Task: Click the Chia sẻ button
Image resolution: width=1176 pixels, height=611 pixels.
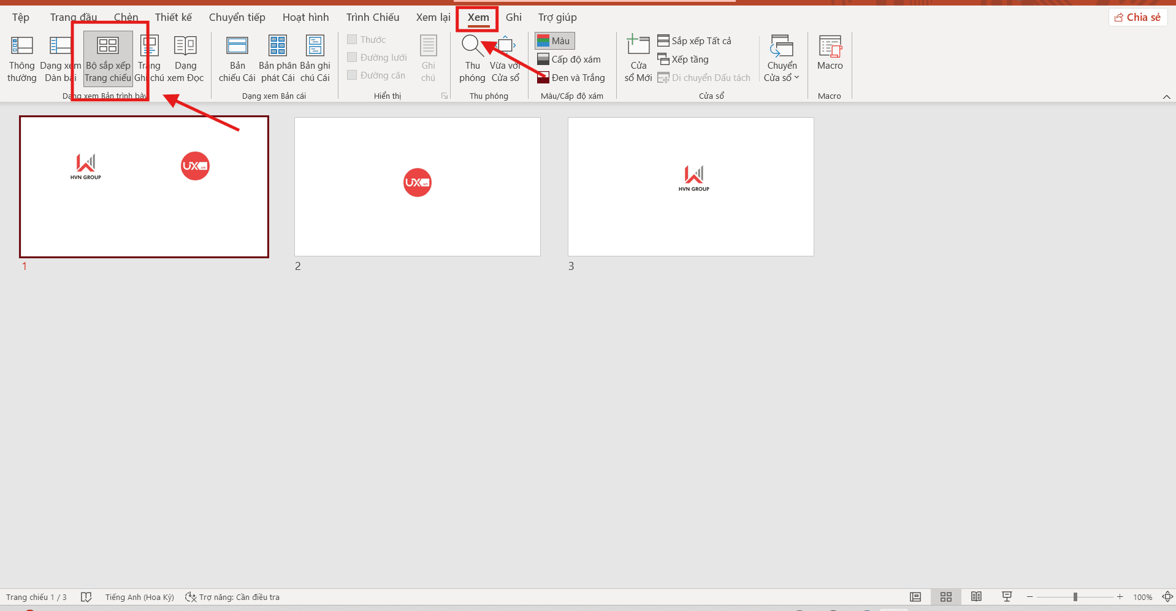Action: 1137,17
